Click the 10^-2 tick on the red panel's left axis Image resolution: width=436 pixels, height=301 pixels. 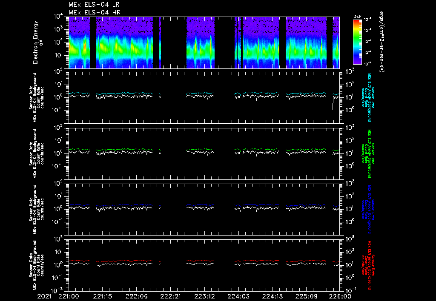pos(57,291)
